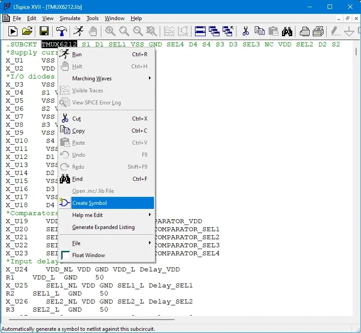Open the View menu
The width and height of the screenshot is (361, 333).
point(48,18)
